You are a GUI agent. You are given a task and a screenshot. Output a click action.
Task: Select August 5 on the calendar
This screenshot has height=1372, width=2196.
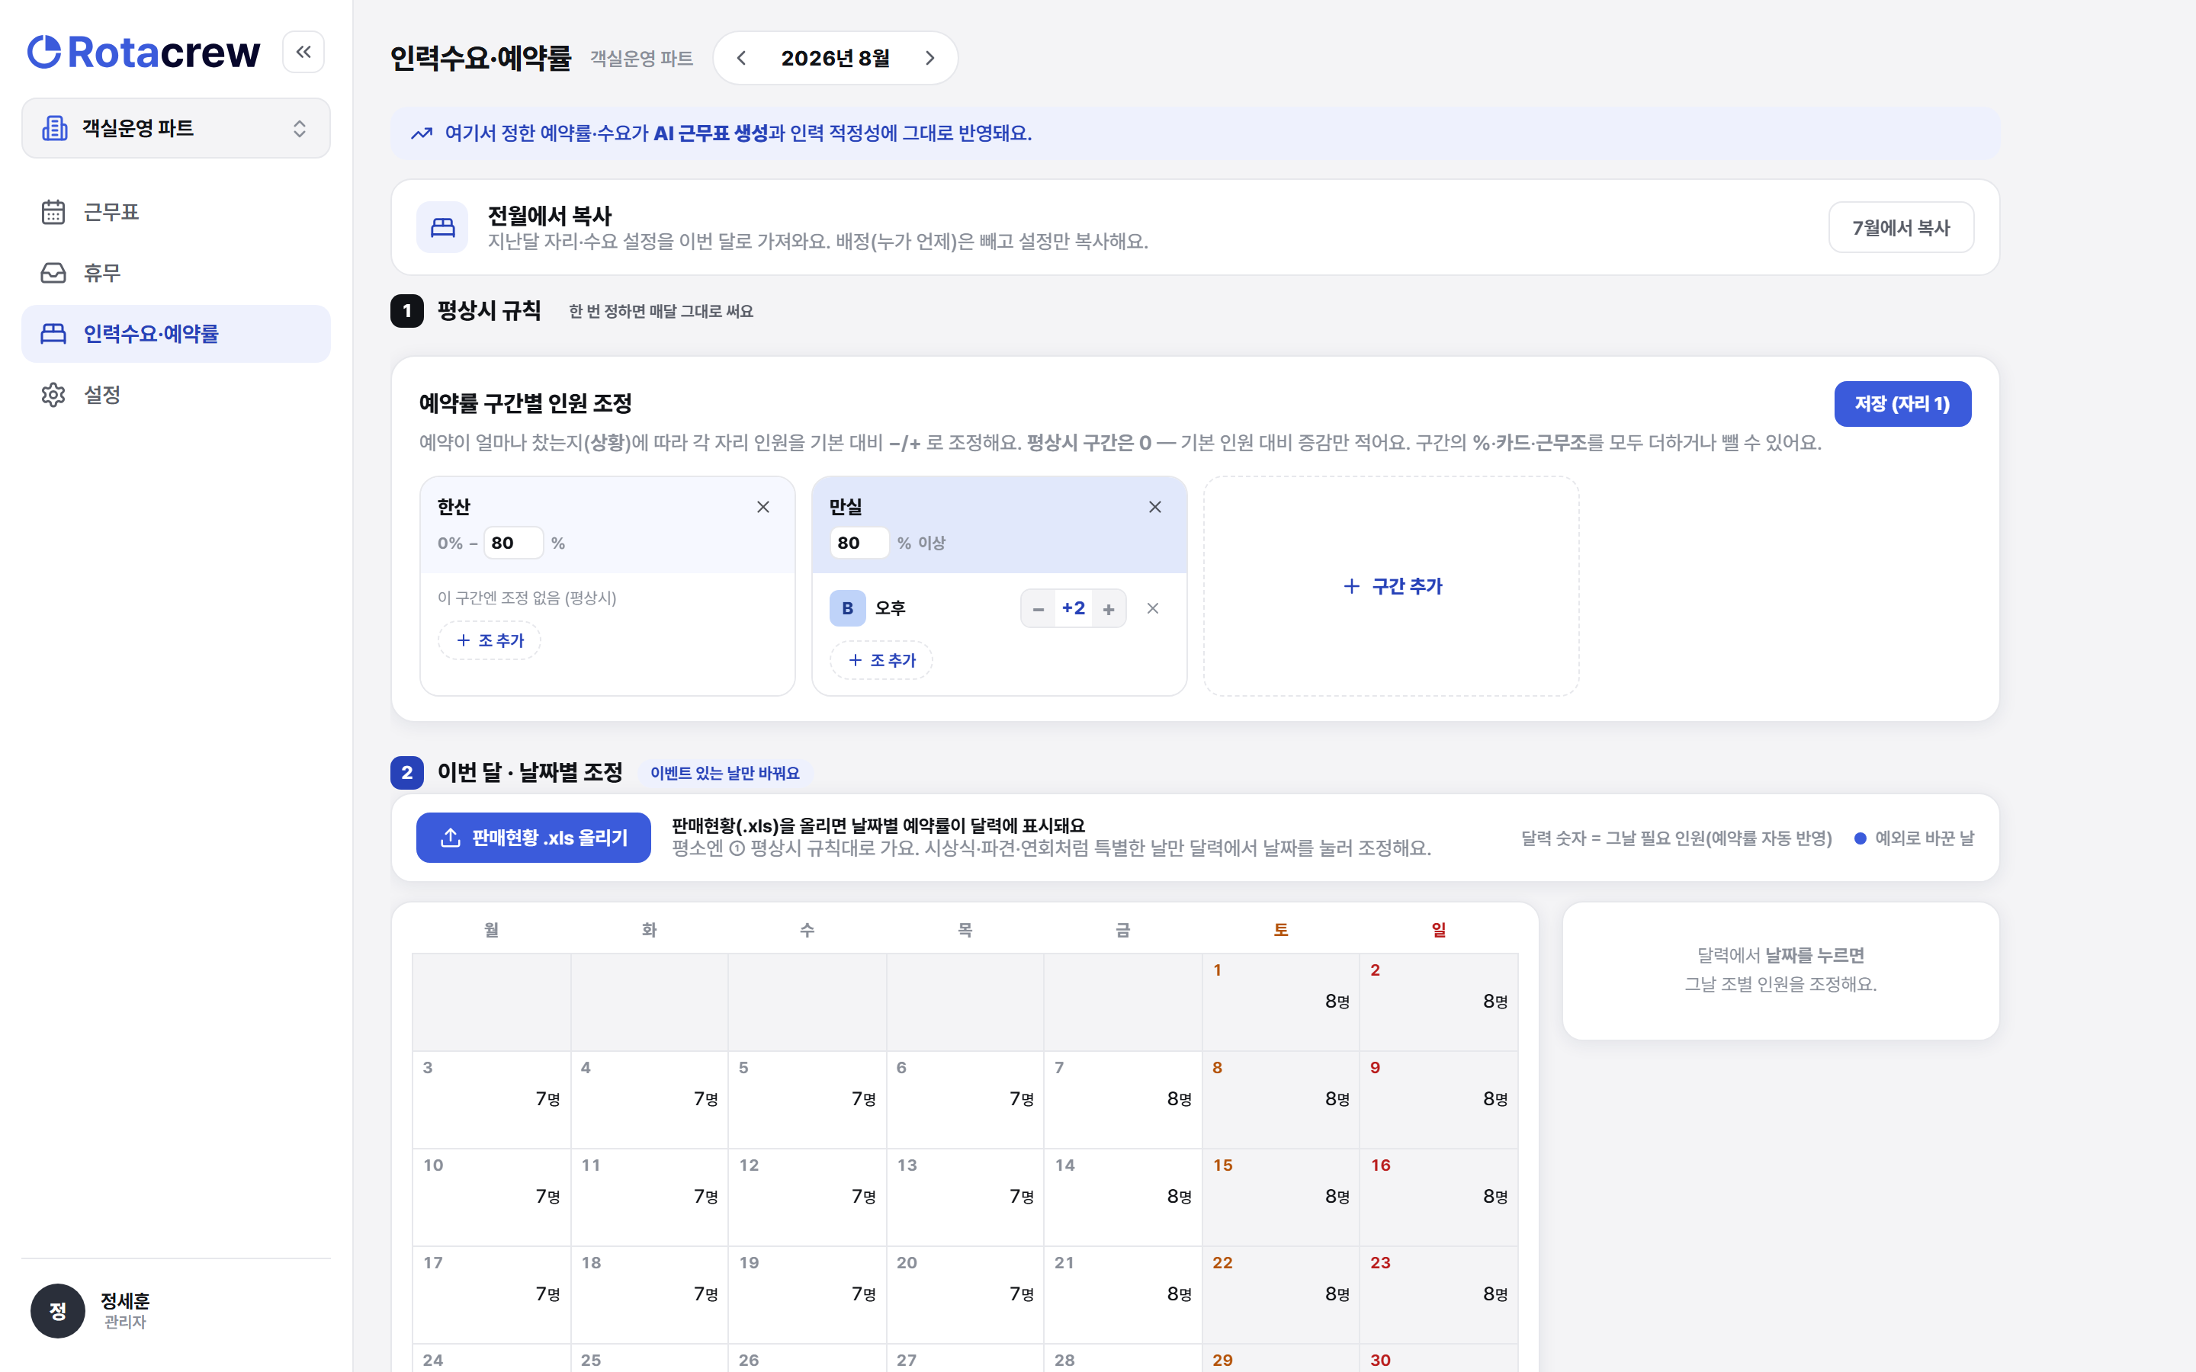[807, 1100]
